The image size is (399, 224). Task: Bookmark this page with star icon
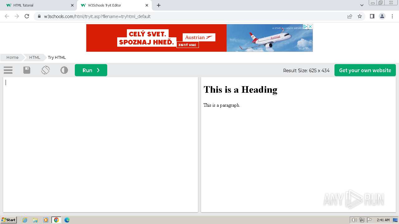pyautogui.click(x=360, y=16)
